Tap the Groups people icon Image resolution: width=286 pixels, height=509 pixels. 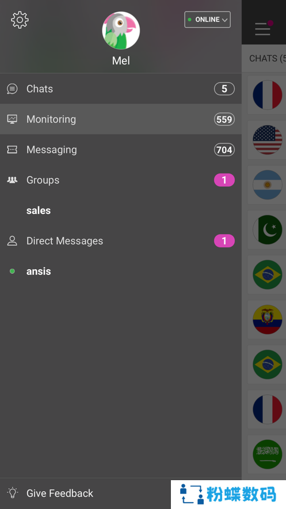click(12, 180)
